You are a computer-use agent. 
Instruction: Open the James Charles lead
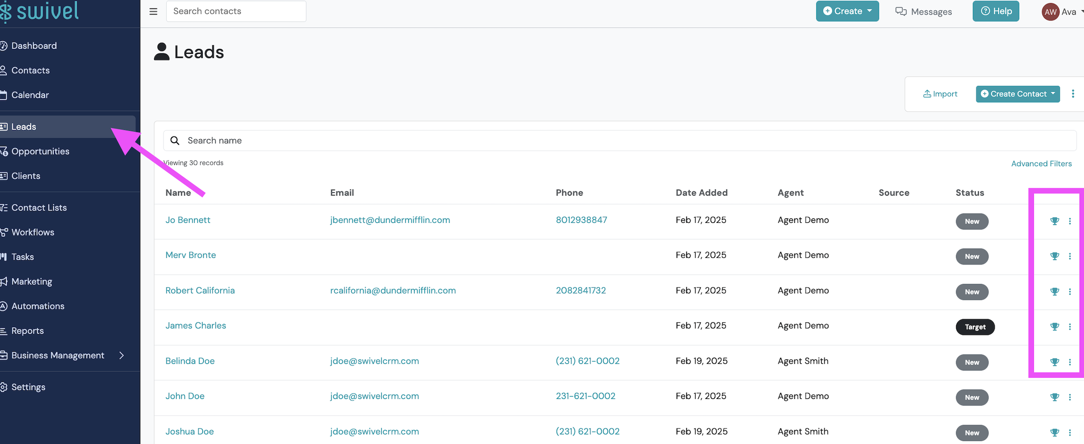(x=196, y=325)
